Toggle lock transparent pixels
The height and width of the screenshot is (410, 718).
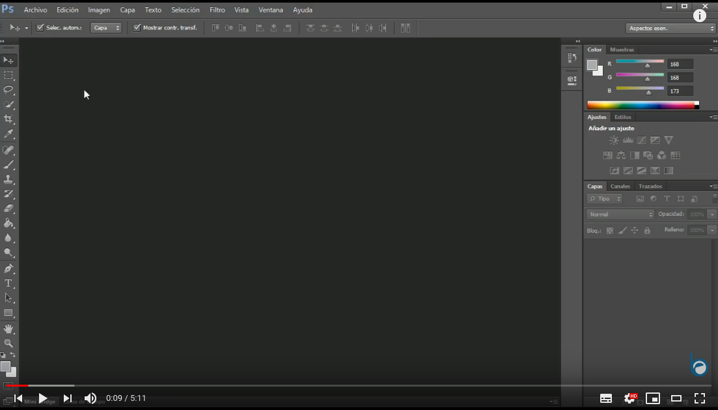[x=609, y=231]
